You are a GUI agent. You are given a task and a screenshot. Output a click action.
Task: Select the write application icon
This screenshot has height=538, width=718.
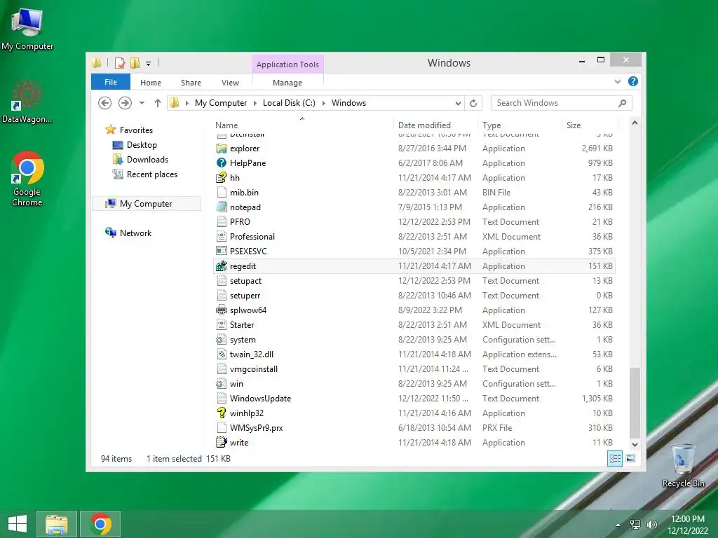pos(222,443)
